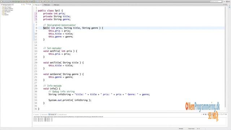Expand the Other Projects tree node
The height and width of the screenshot is (130, 231).
2,7
